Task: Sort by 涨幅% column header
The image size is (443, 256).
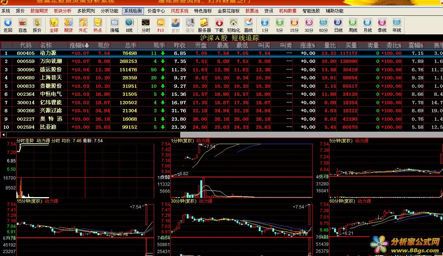Action: 79,45
